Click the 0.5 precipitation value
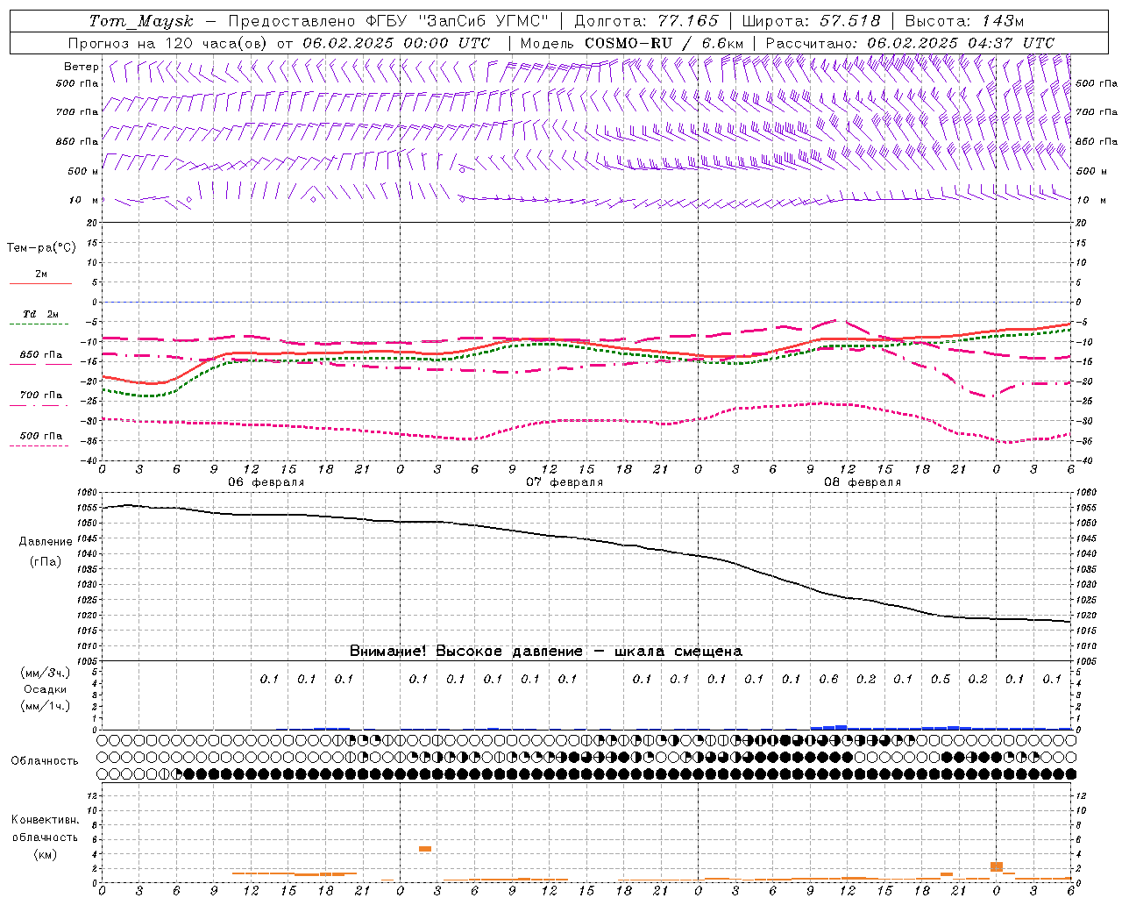Image resolution: width=1122 pixels, height=898 pixels. [x=941, y=679]
